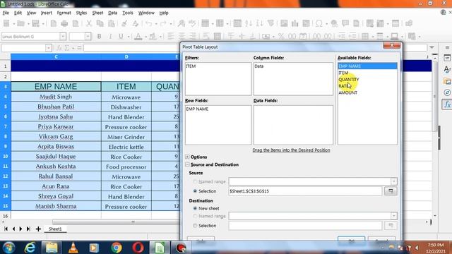
Task: Click the Format as Percent icon
Action: [281, 36]
